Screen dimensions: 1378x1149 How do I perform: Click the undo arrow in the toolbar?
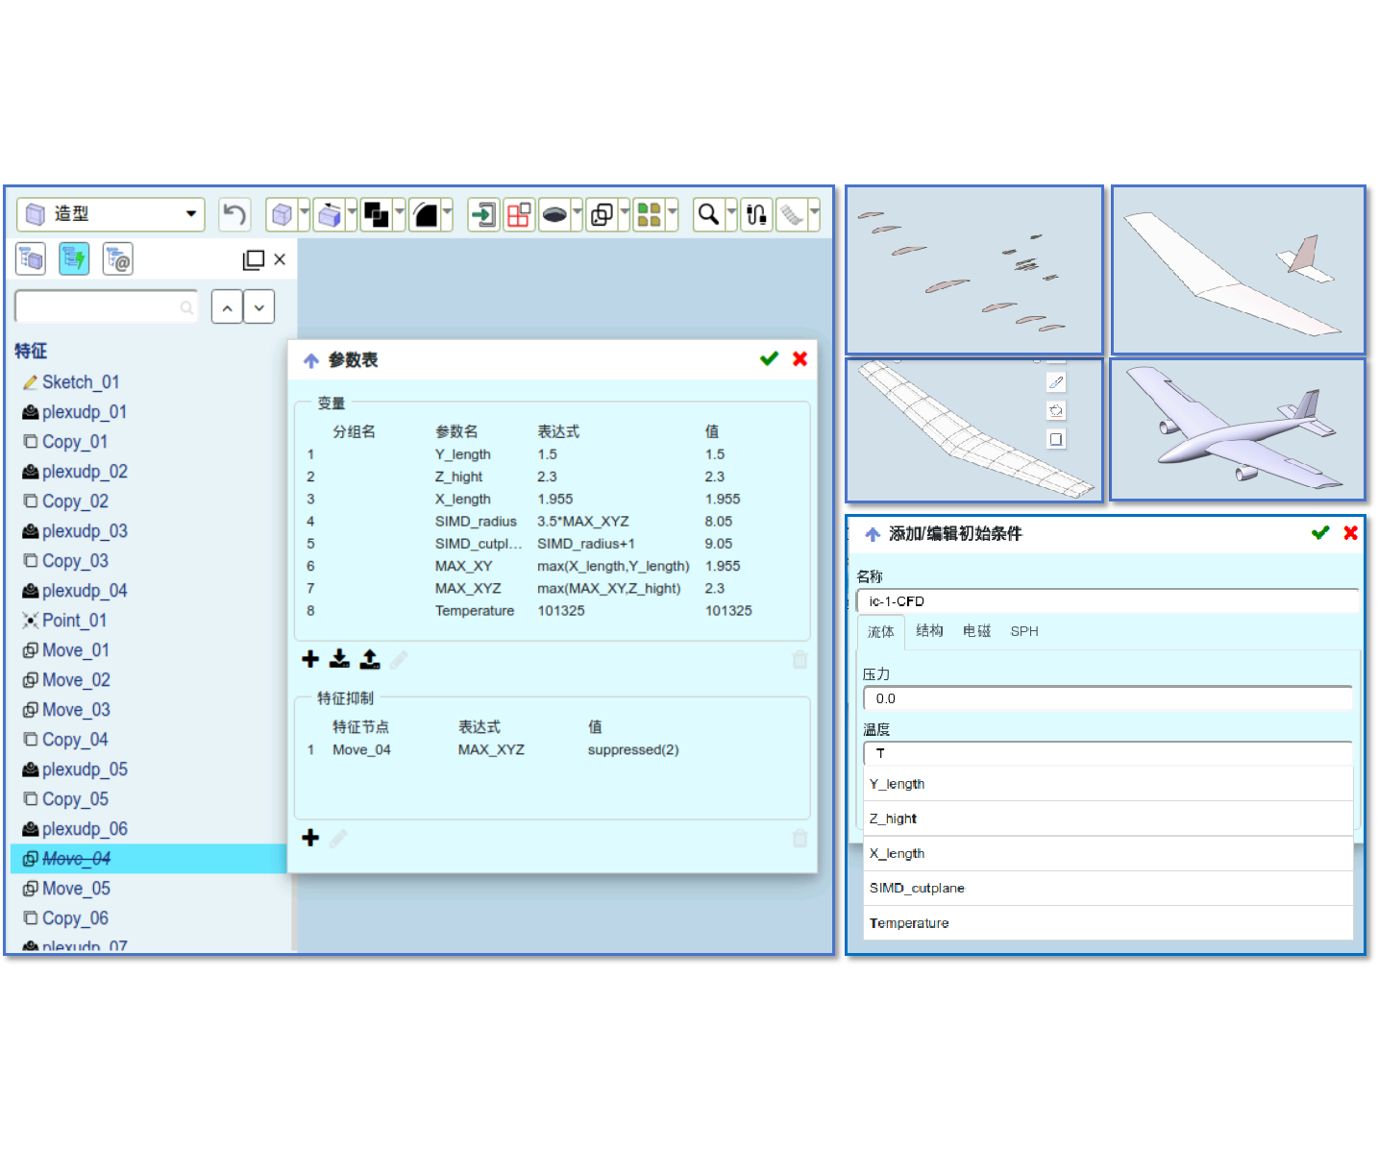234,214
